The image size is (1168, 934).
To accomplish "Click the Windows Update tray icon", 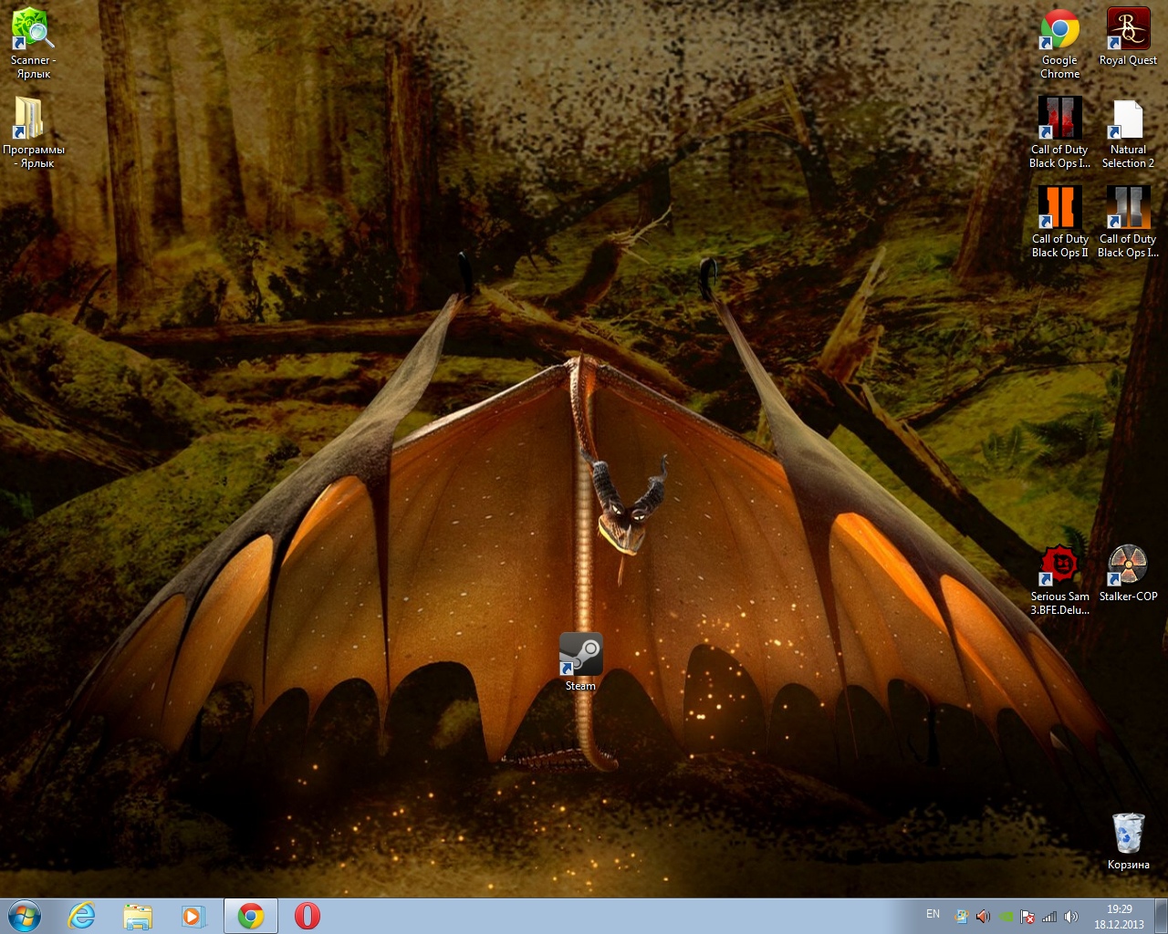I will coord(961,917).
